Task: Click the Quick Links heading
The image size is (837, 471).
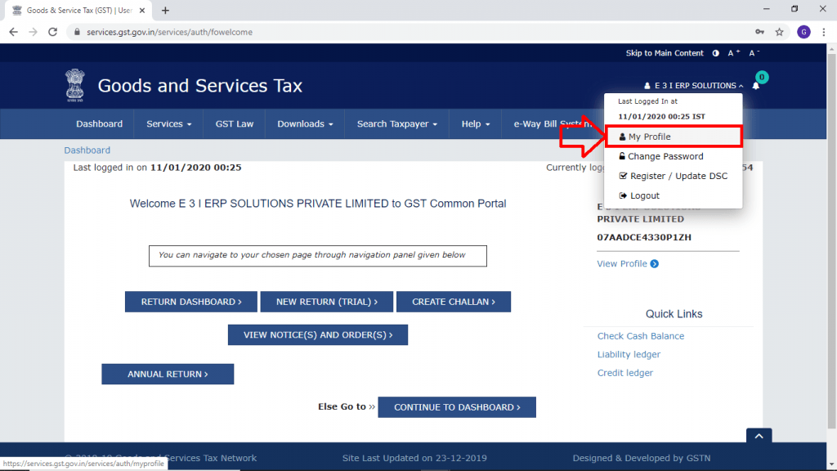Action: tap(674, 314)
